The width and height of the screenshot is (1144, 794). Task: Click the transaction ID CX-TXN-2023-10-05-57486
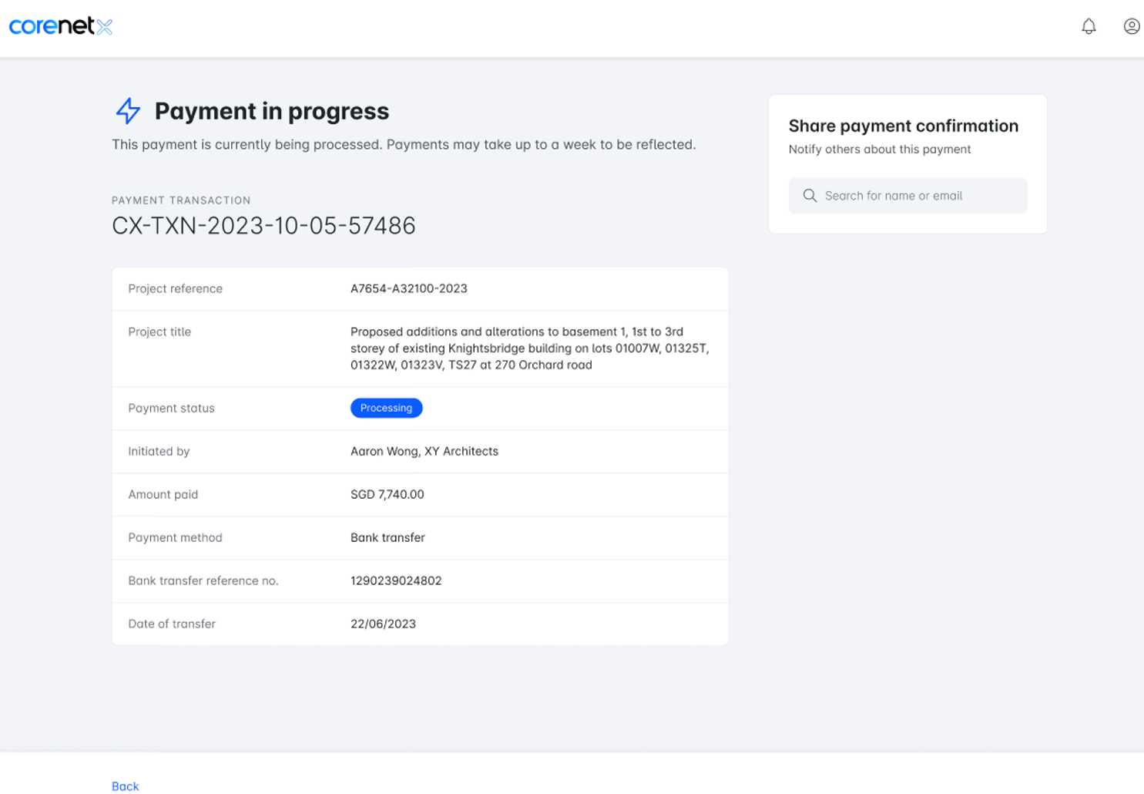263,226
